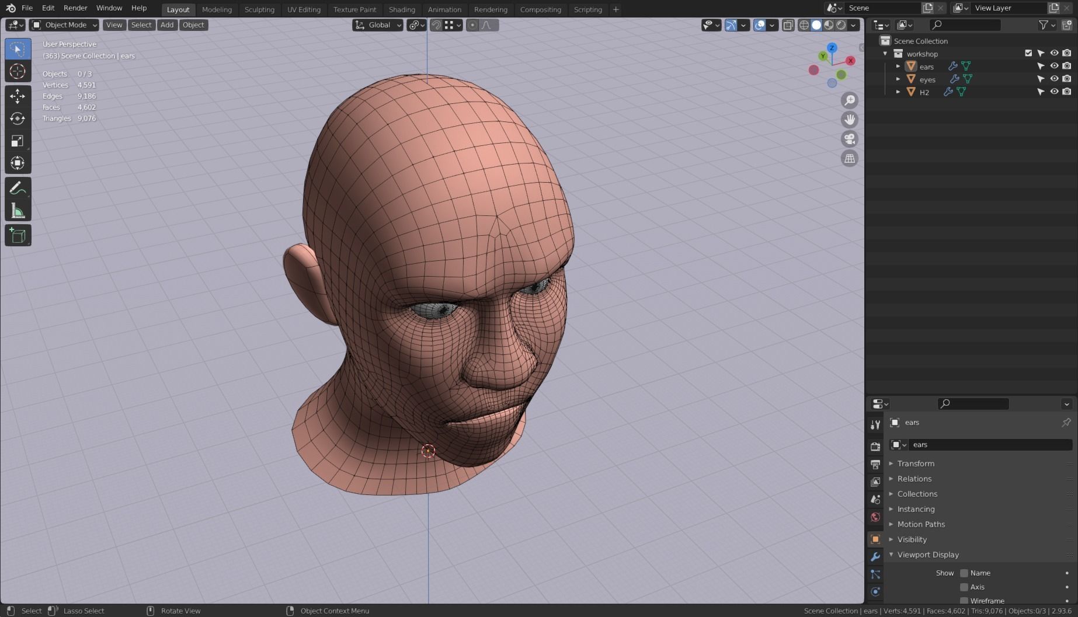The image size is (1078, 617).
Task: Open the Modifier properties wrench tab
Action: click(x=875, y=557)
